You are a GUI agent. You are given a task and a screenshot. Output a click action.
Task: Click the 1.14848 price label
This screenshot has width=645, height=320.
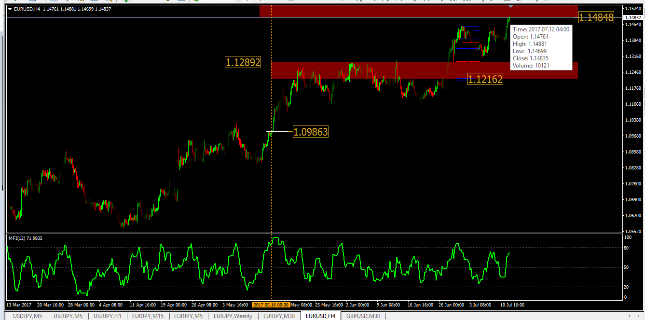(596, 17)
